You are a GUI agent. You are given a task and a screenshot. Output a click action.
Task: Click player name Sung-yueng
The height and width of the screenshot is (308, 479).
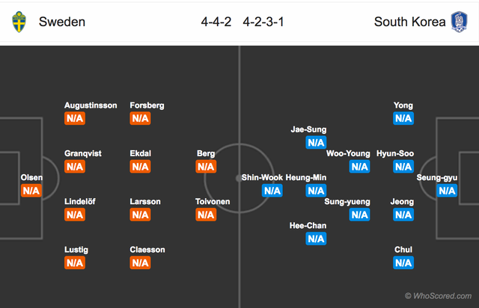pyautogui.click(x=347, y=201)
